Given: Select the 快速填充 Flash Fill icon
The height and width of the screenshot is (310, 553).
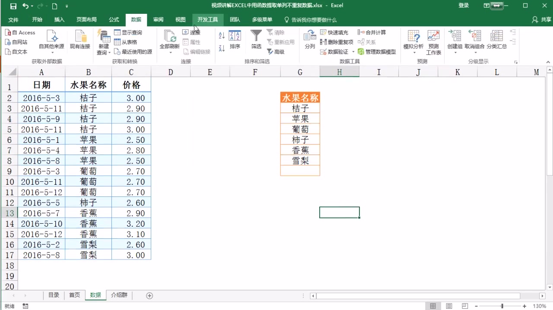Looking at the screenshot, I should click(324, 32).
